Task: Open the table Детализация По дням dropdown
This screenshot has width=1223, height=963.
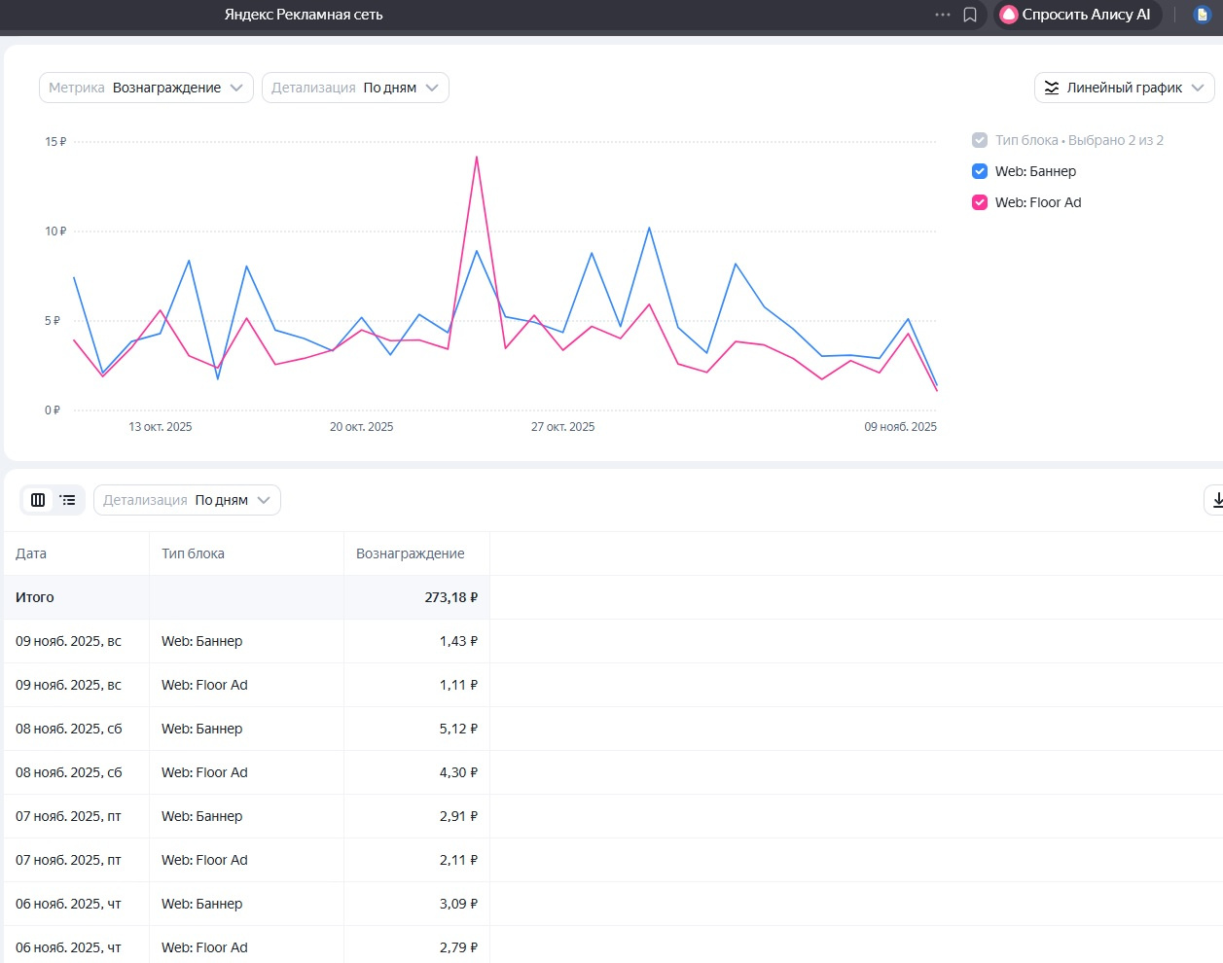Action: [187, 500]
